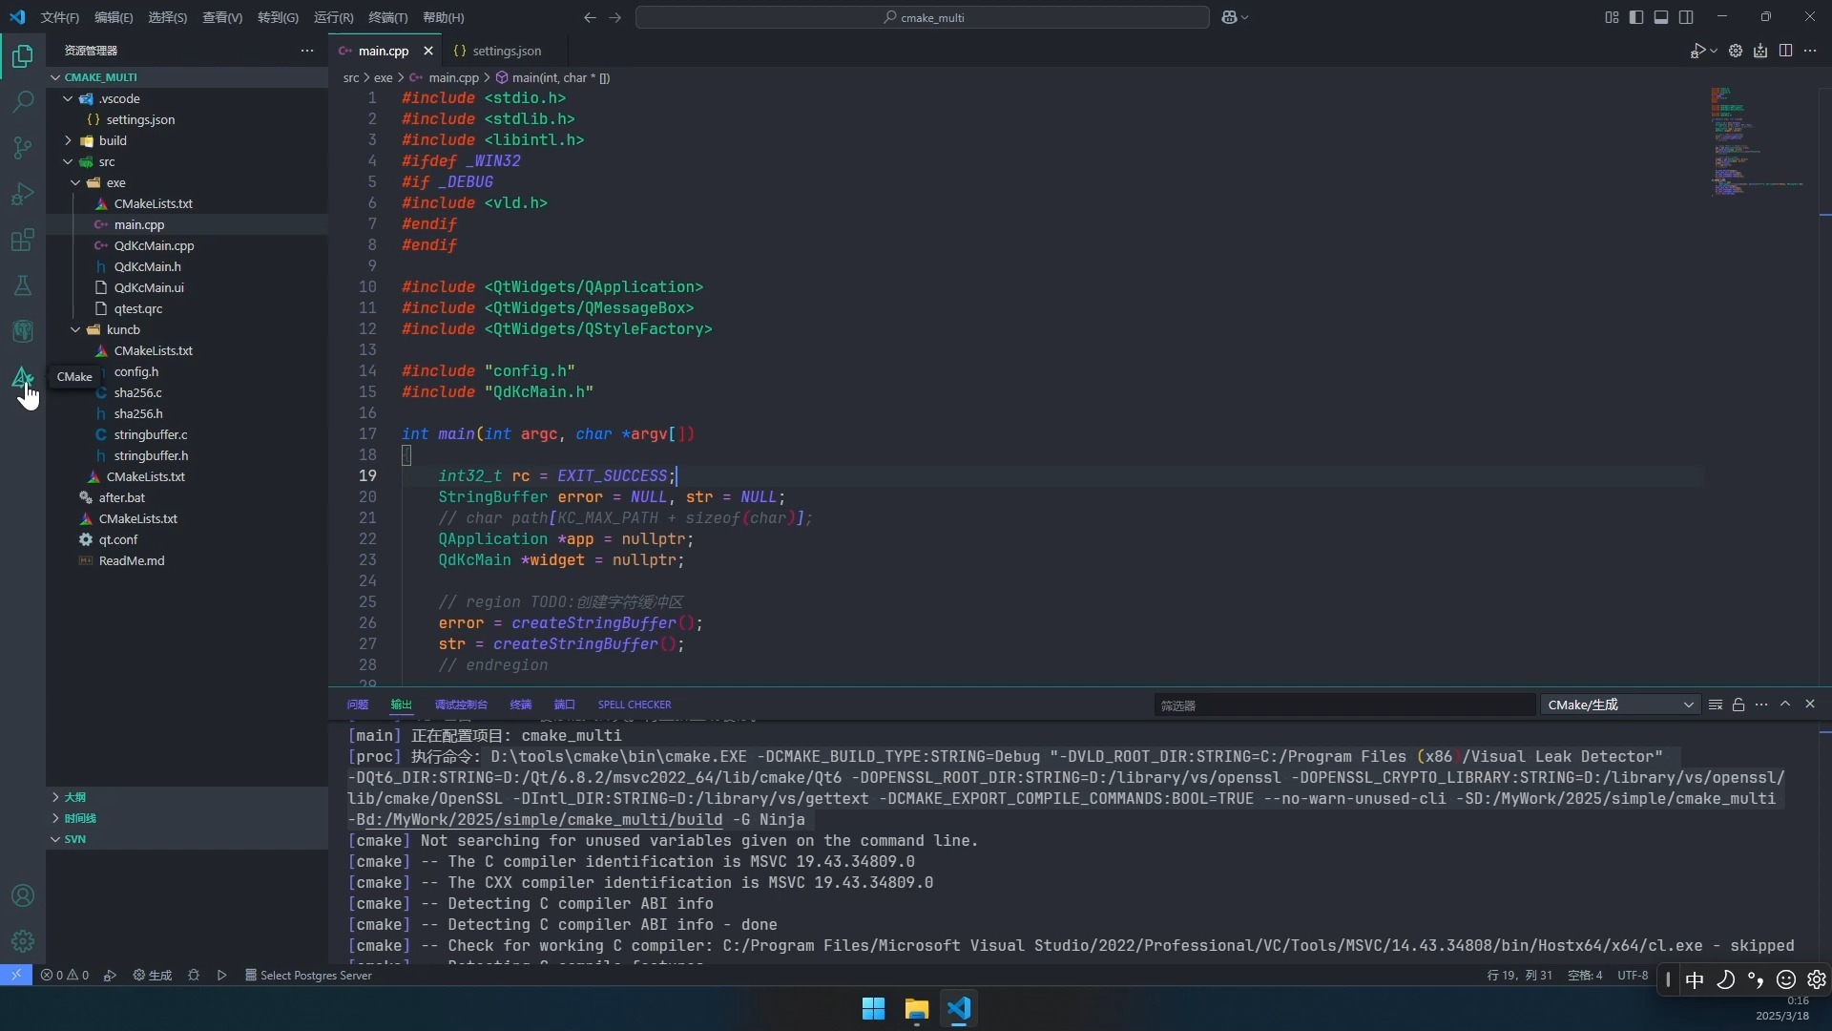Click the errors and warnings indicator
Screen dimensions: 1832x1031
click(65, 975)
